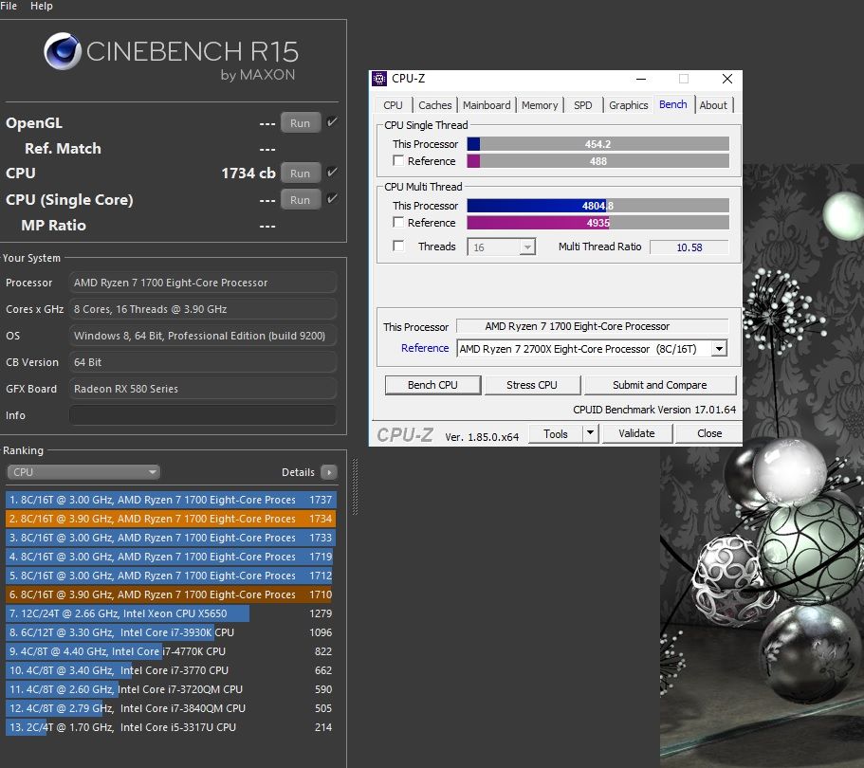Switch to the SPD tab
The width and height of the screenshot is (864, 768).
(x=583, y=105)
